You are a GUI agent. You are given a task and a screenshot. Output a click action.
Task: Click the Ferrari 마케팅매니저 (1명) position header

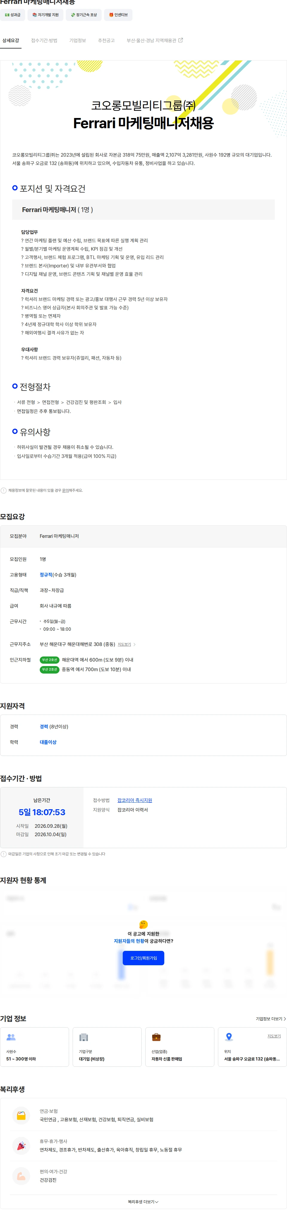pyautogui.click(x=143, y=210)
